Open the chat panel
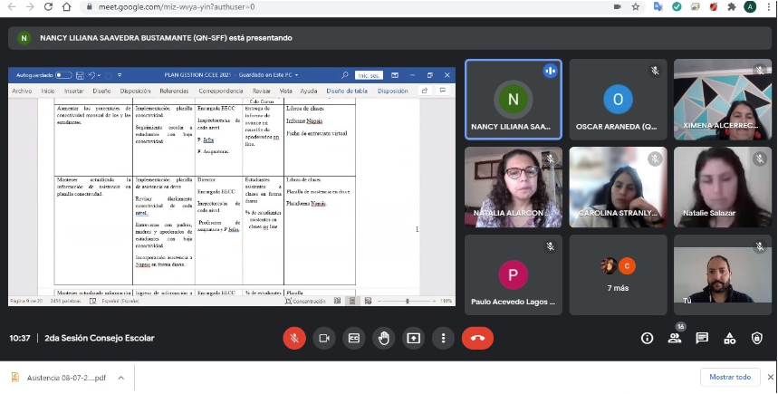The width and height of the screenshot is (778, 394). 702,338
